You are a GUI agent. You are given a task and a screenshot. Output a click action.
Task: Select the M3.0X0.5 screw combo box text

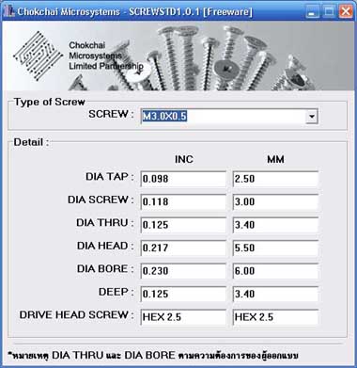pos(164,116)
